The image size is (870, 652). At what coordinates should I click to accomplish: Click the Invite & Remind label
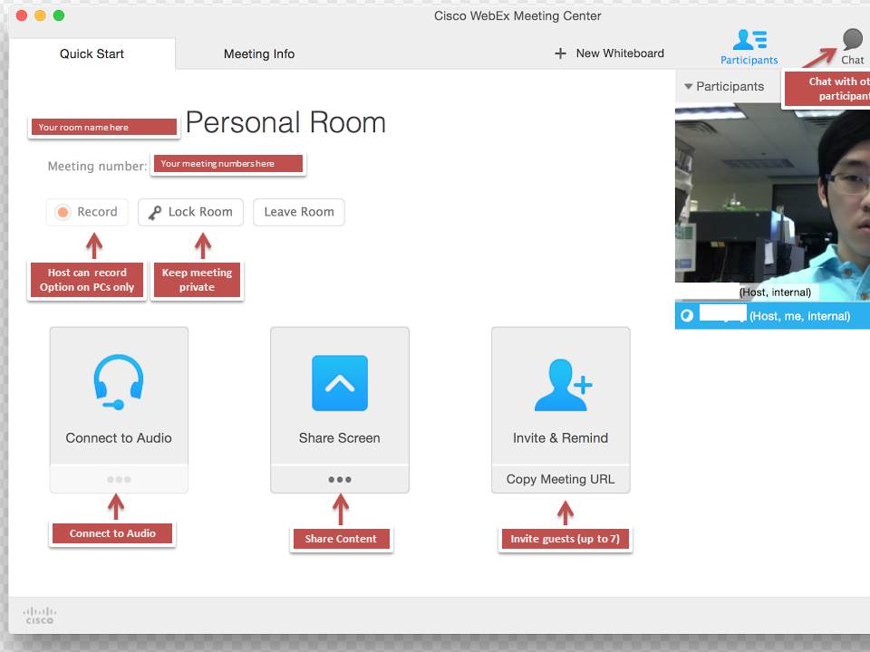(x=560, y=438)
